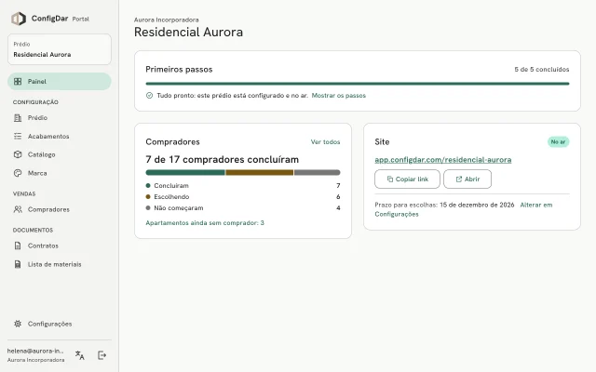Image resolution: width=596 pixels, height=372 pixels.
Task: Click the Copiar link button
Action: click(x=408, y=179)
